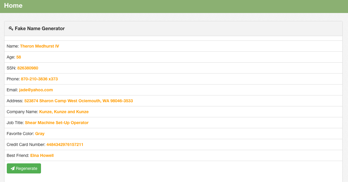
Task: Click the "Best Friend:" field label
Action: 18,155
